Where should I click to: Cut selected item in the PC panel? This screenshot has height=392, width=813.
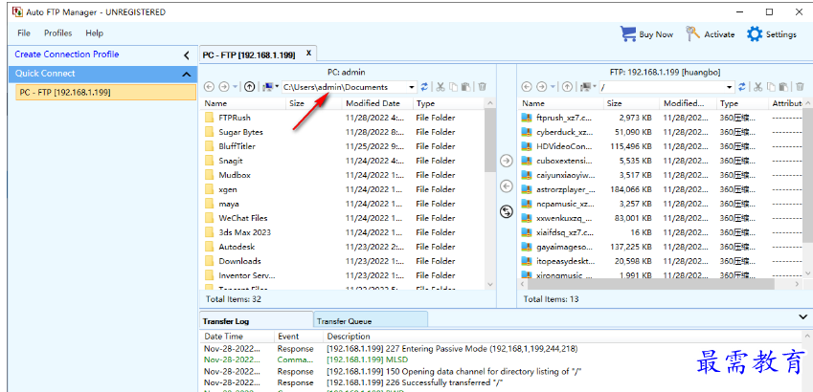pyautogui.click(x=440, y=87)
